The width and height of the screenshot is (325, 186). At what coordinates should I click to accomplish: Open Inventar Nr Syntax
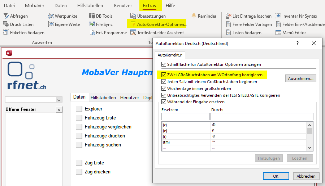(x=296, y=16)
